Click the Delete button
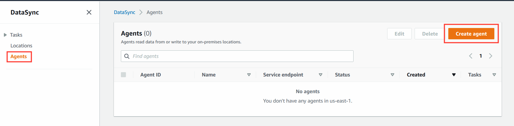514x126 pixels. [x=430, y=34]
